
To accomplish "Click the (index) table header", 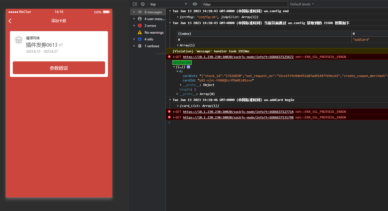I will click(184, 34).
